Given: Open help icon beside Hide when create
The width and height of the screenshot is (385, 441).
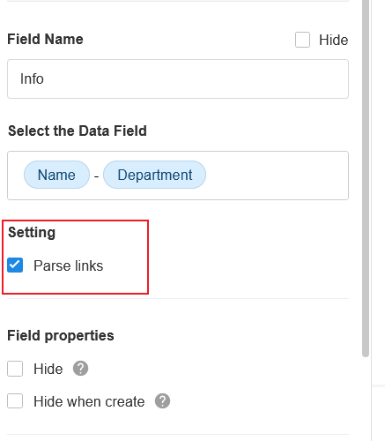Looking at the screenshot, I should [162, 401].
